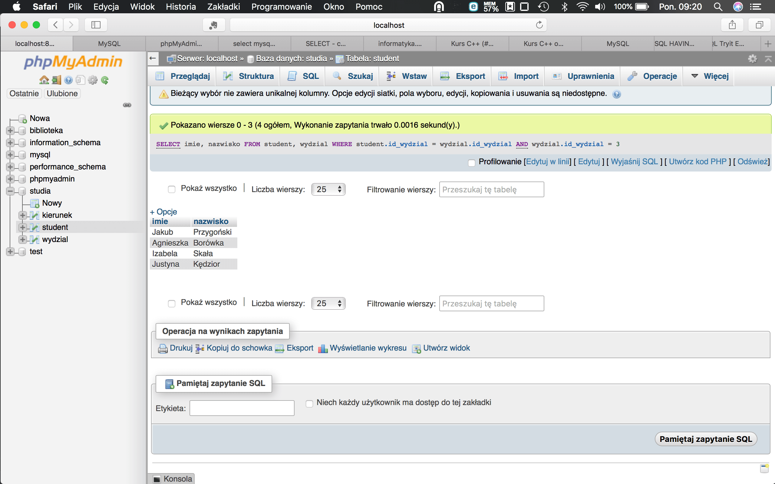Click the Konsola console icon
775x484 pixels.
pyautogui.click(x=157, y=479)
